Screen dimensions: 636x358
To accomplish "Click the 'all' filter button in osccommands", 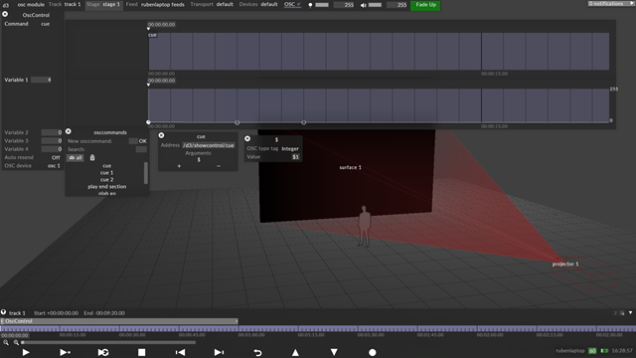I will coord(76,157).
